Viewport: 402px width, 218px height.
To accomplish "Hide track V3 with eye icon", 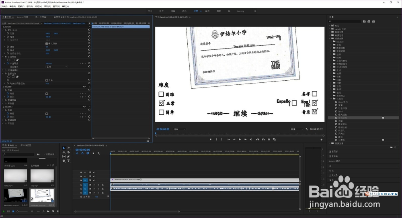I will pos(94,172).
